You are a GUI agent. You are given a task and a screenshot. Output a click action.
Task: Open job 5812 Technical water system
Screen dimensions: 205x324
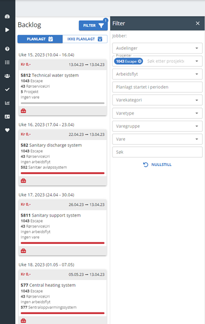(x=49, y=75)
